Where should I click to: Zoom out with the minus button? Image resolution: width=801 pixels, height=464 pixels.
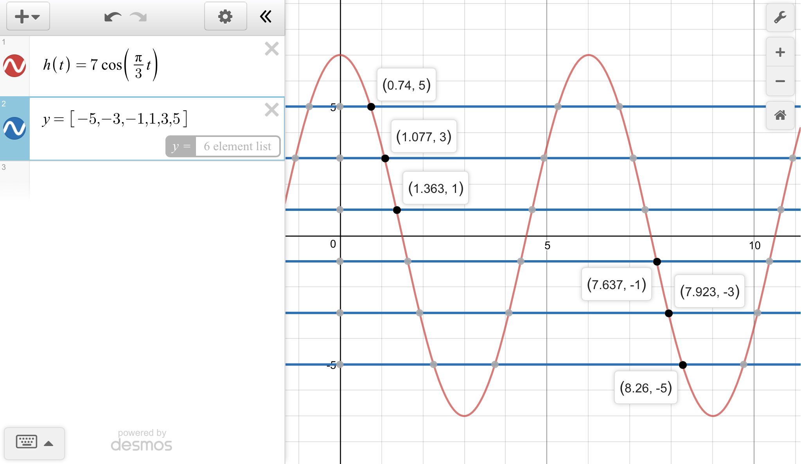[x=780, y=81]
